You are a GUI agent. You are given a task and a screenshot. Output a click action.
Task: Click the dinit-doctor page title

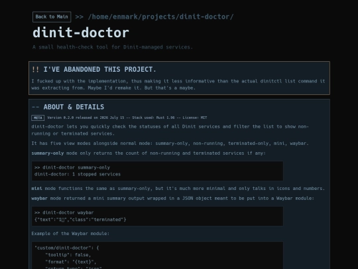pos(81,33)
